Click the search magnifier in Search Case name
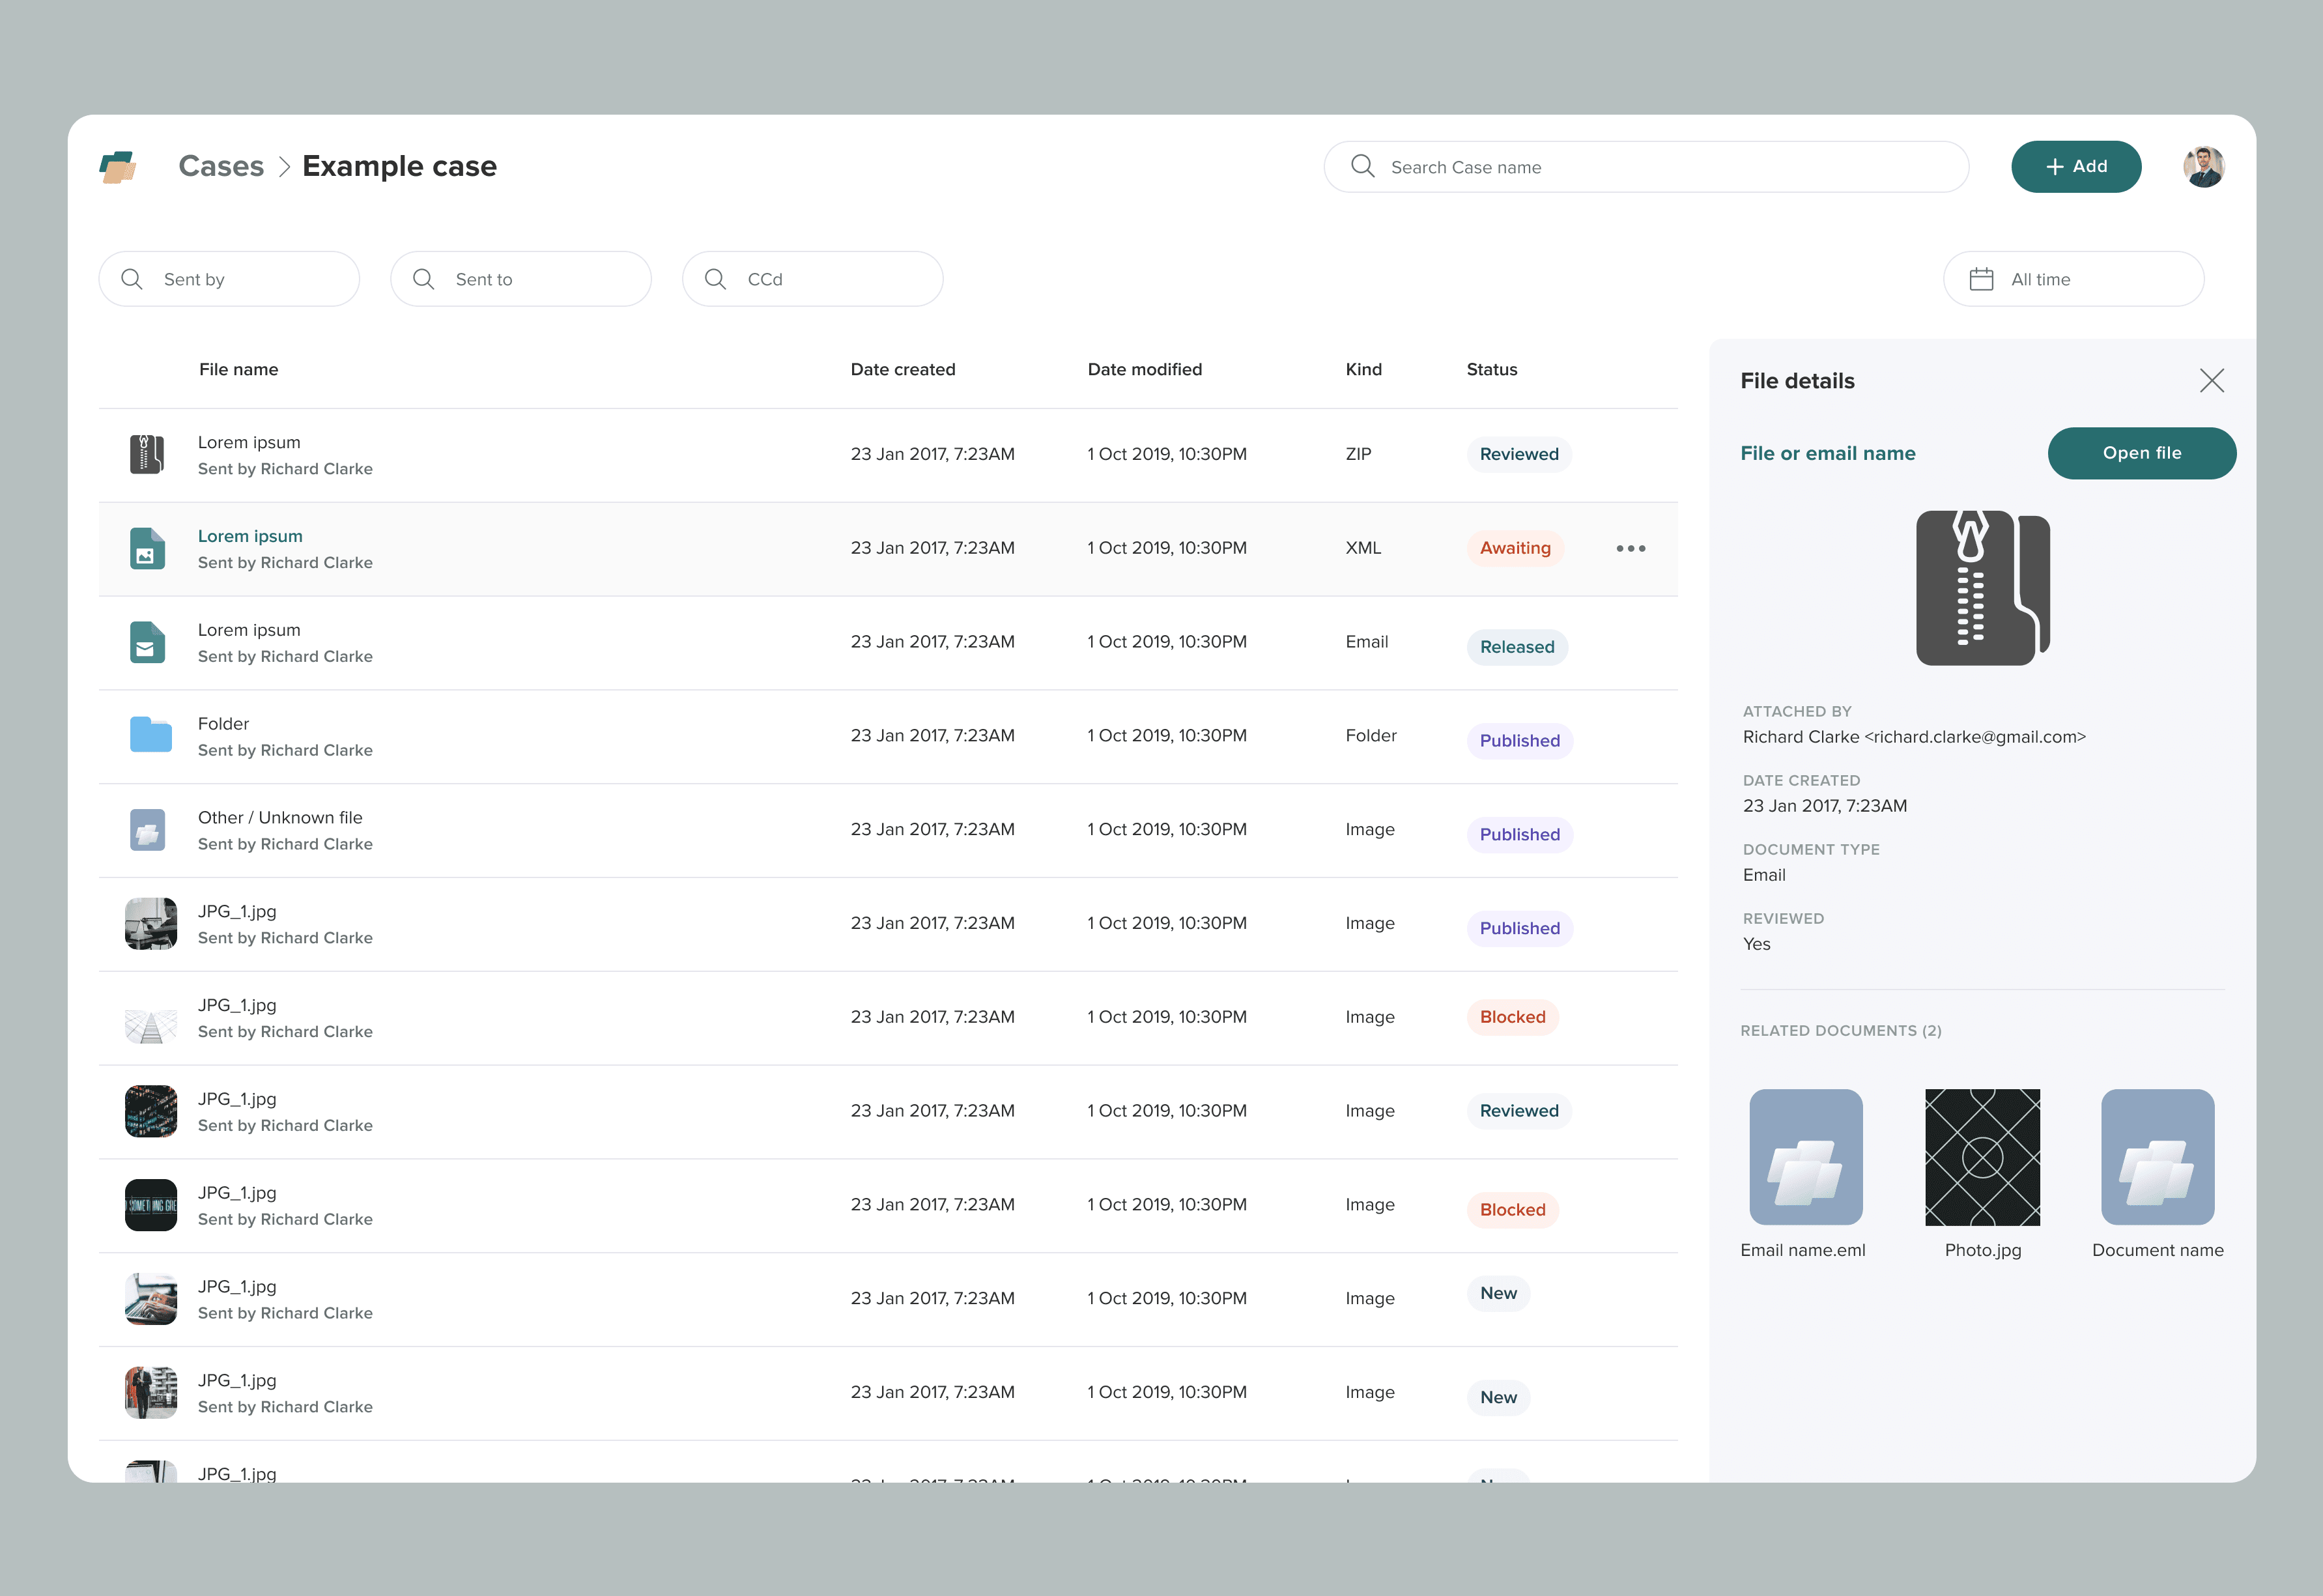The height and width of the screenshot is (1596, 2323). (1362, 167)
